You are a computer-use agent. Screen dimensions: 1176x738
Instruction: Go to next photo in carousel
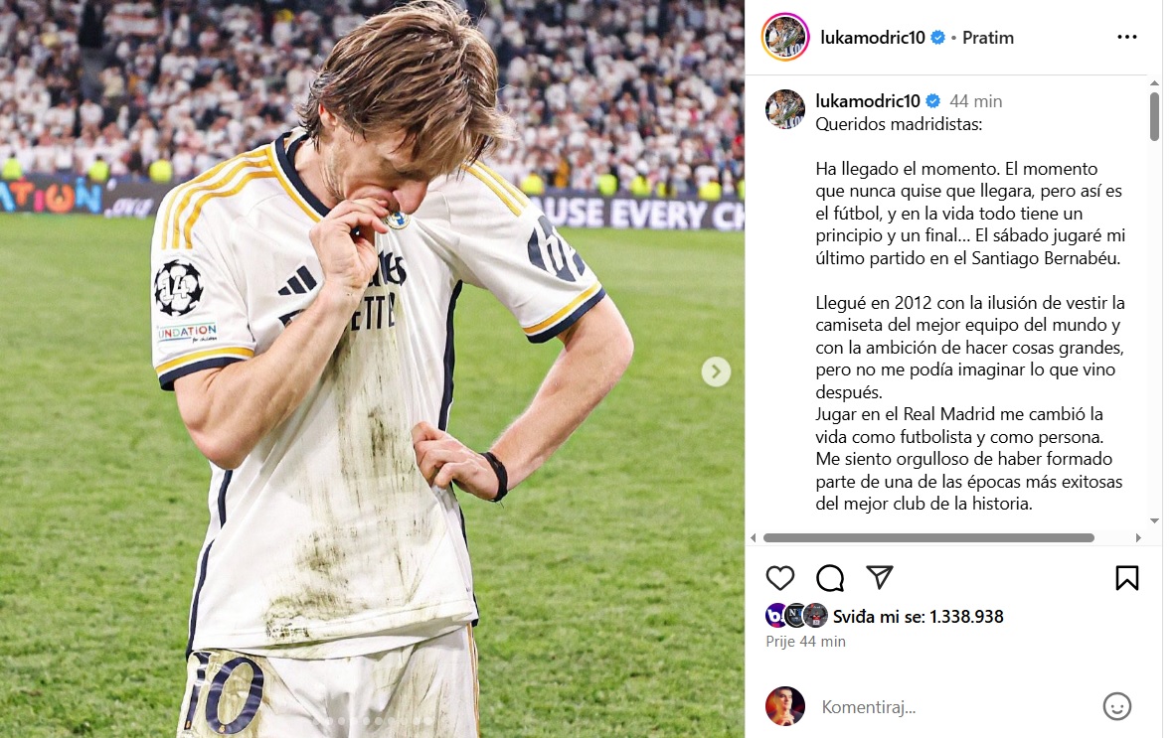[x=716, y=371]
